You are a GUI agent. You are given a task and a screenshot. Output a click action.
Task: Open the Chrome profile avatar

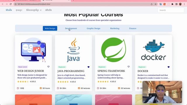[x=180, y=4]
